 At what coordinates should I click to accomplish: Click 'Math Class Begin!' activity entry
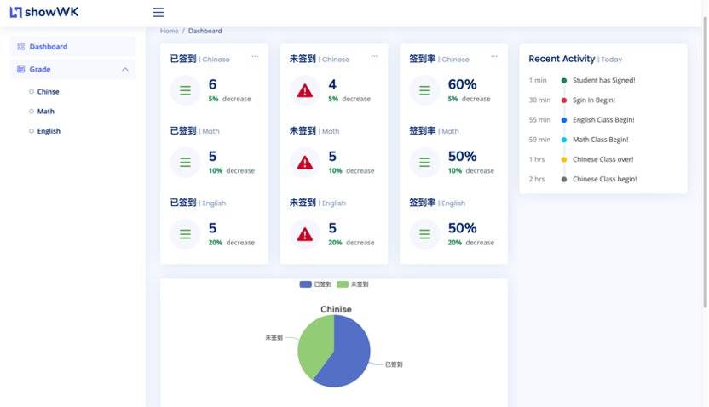tap(601, 140)
